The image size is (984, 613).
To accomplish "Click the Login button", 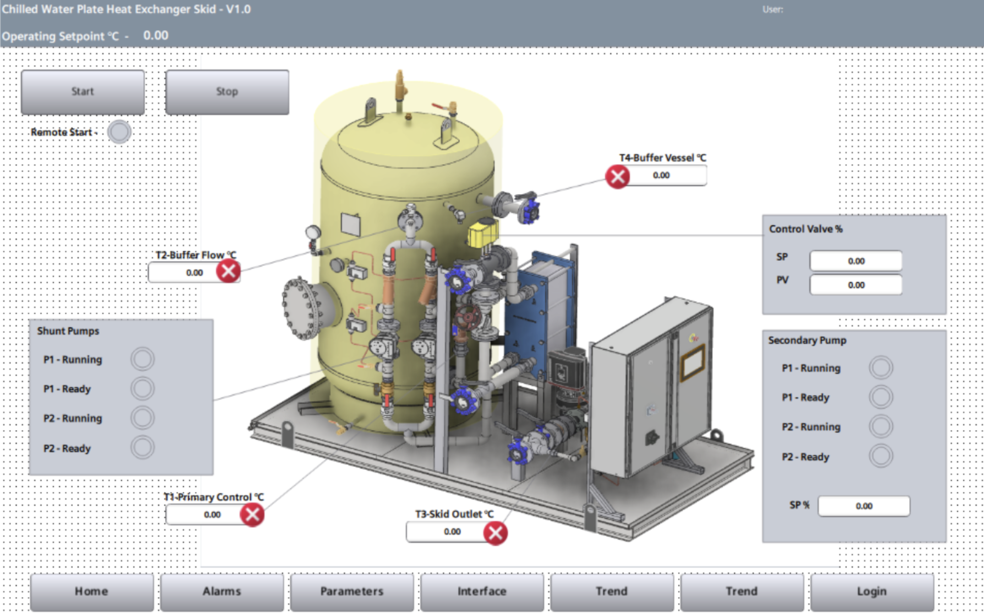I will (872, 591).
